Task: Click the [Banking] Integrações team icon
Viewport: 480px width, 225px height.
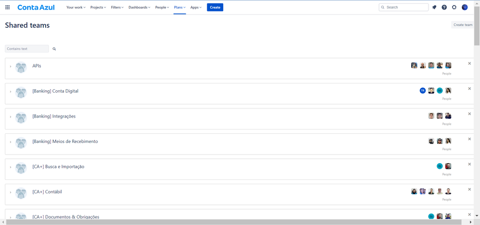Action: tap(21, 118)
